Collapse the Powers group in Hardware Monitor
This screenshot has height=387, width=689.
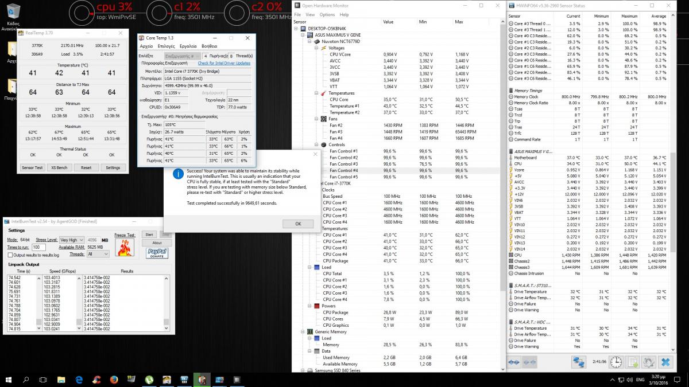[309, 306]
